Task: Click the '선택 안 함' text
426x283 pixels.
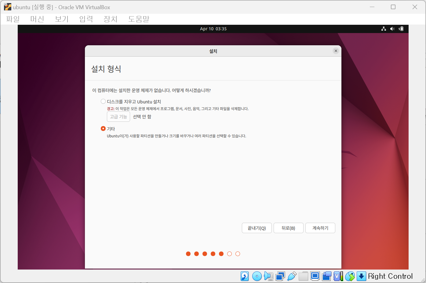Action: tap(142, 117)
